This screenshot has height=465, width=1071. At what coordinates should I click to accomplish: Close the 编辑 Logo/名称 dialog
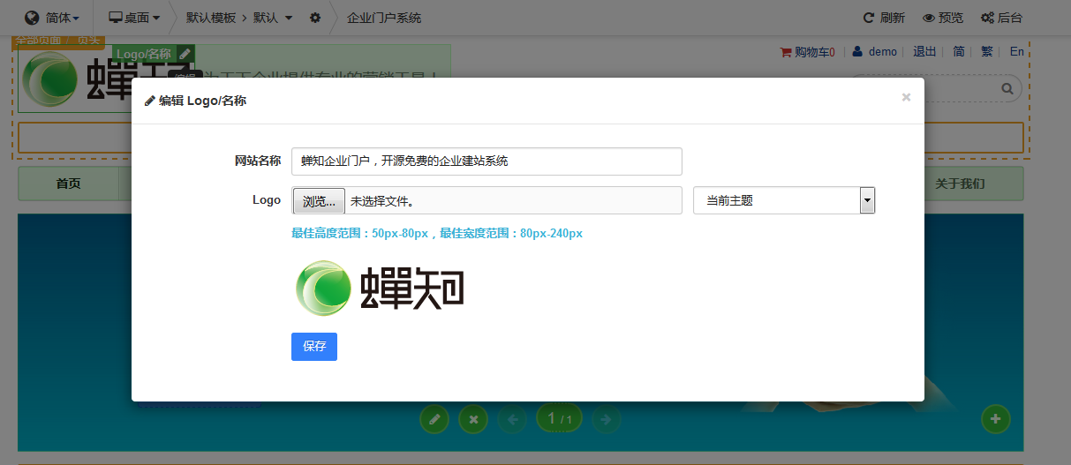click(906, 97)
